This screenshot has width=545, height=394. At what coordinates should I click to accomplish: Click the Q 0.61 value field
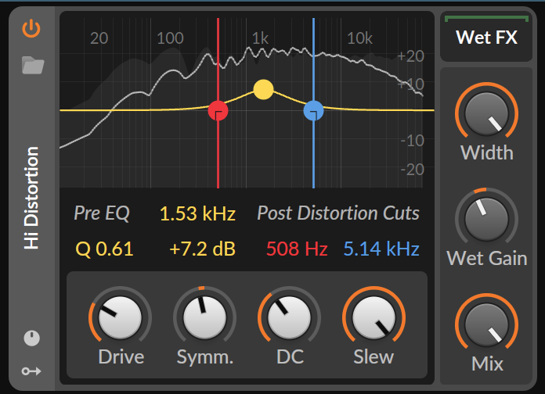104,249
